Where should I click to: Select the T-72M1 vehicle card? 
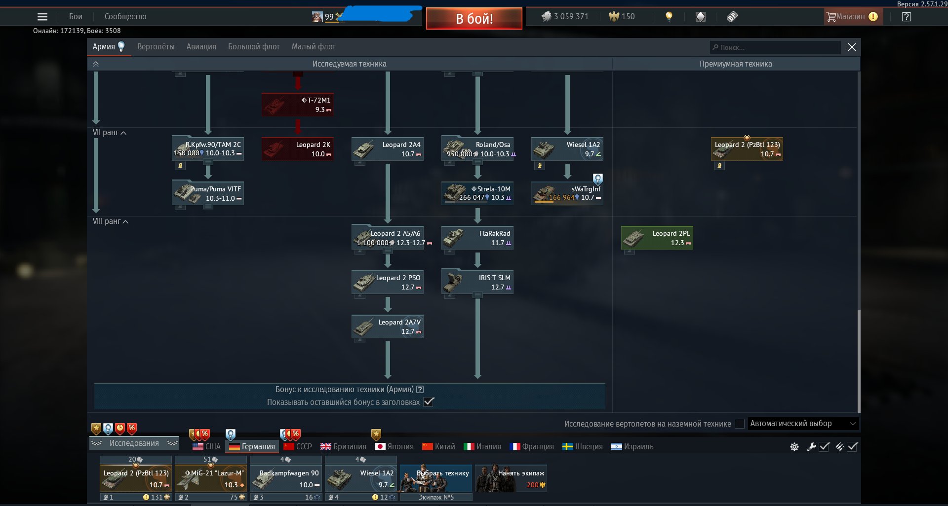(x=298, y=104)
